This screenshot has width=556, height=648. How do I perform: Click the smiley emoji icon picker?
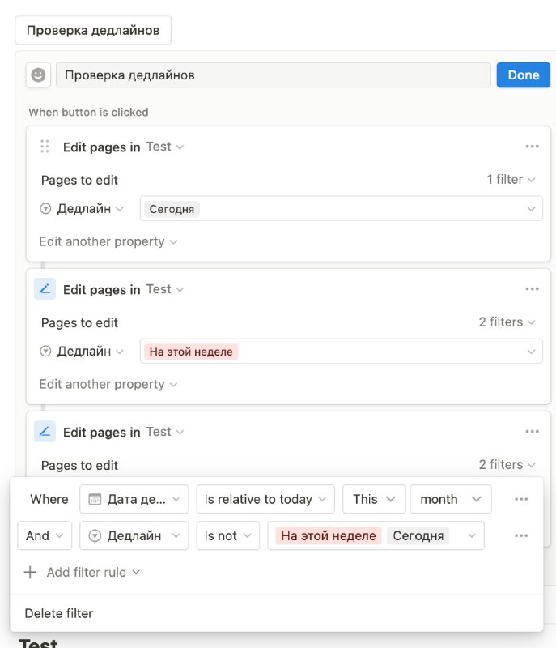point(38,75)
